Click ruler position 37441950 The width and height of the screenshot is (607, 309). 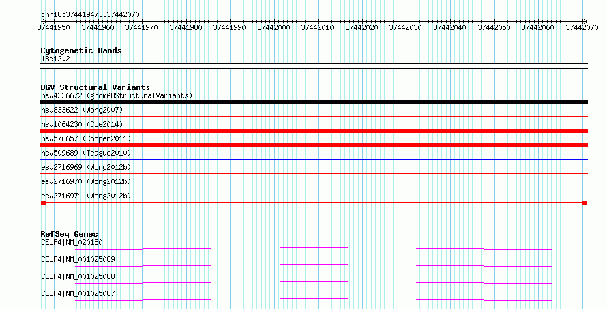pos(53,27)
